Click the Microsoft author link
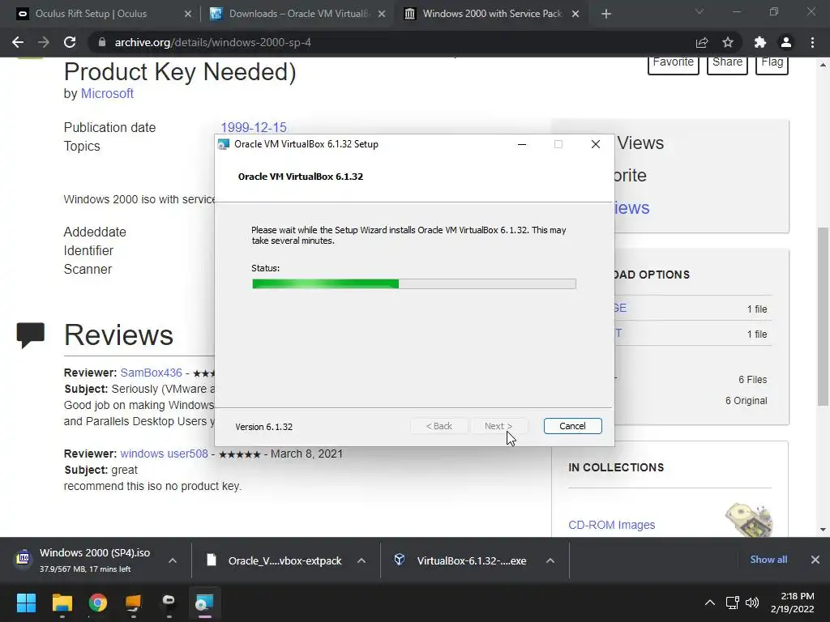 tap(107, 94)
